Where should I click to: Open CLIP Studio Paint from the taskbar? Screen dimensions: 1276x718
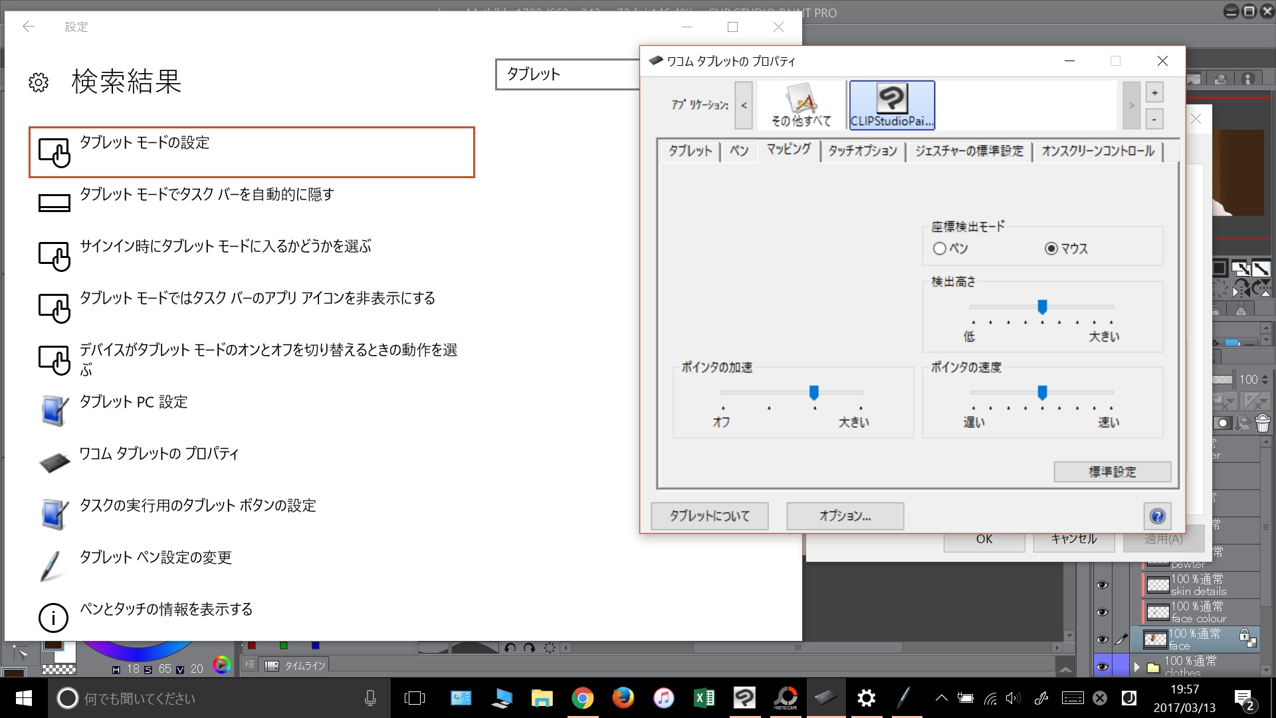744,698
